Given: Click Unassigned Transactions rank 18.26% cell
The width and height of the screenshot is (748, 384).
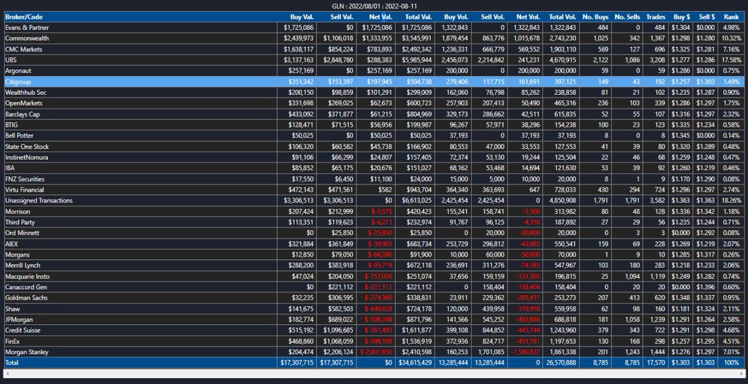Looking at the screenshot, I should click(x=731, y=201).
